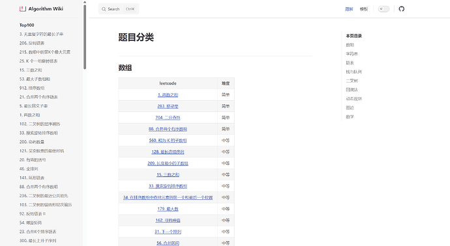Open the 题解 navigation tab

[x=349, y=9]
